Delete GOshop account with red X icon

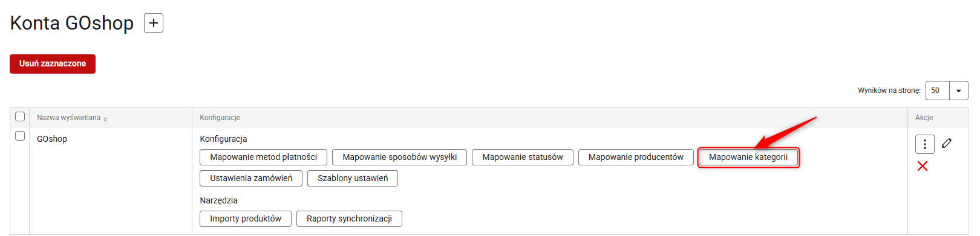[923, 166]
